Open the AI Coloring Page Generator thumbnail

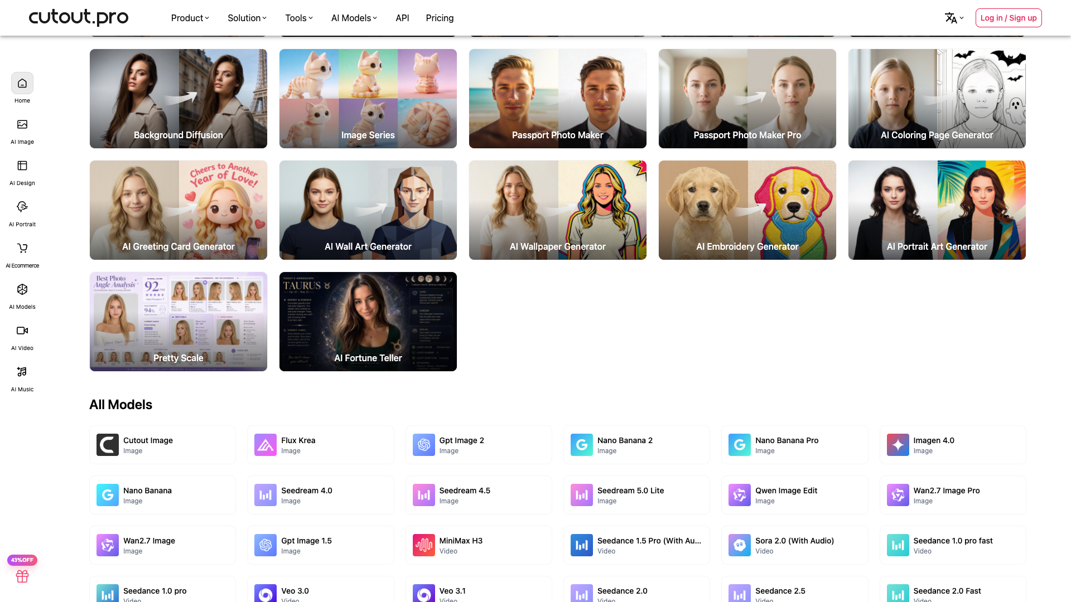tap(937, 99)
